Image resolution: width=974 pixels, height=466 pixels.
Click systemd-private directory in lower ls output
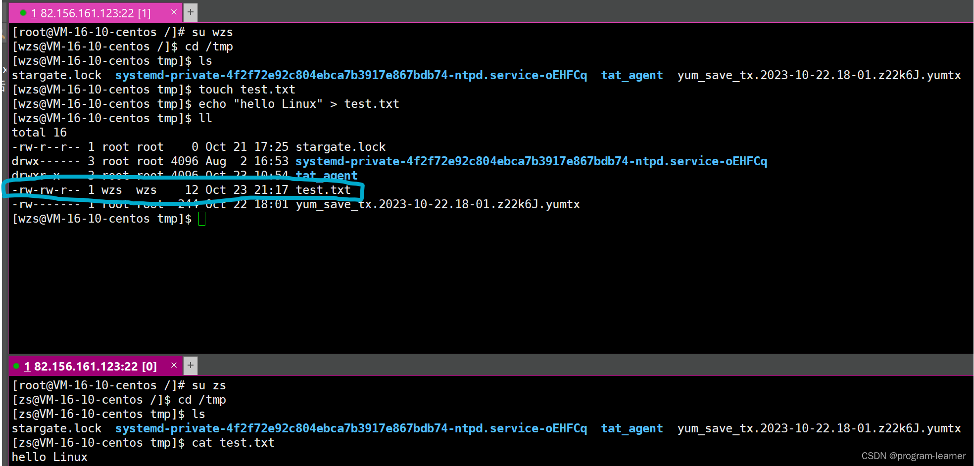click(351, 428)
